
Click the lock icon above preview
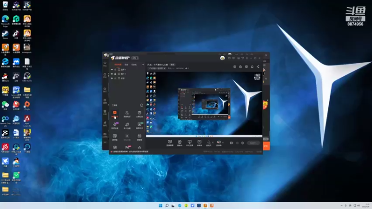tap(240, 66)
